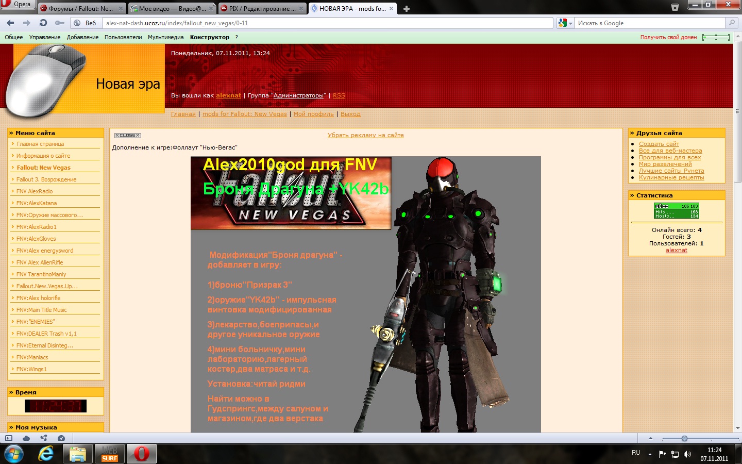
Task: Click the password wand key icon
Action: [x=60, y=23]
